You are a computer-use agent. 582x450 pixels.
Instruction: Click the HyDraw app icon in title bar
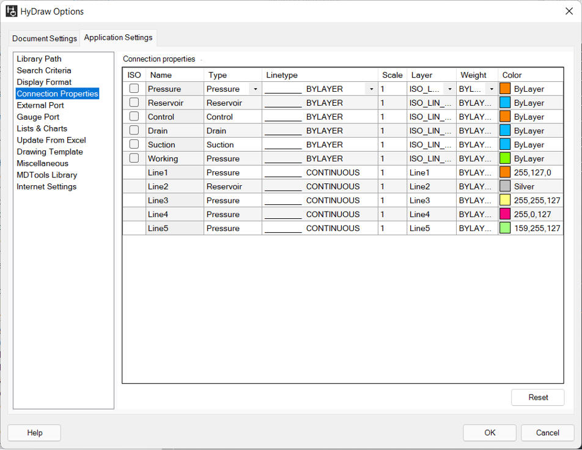[11, 11]
